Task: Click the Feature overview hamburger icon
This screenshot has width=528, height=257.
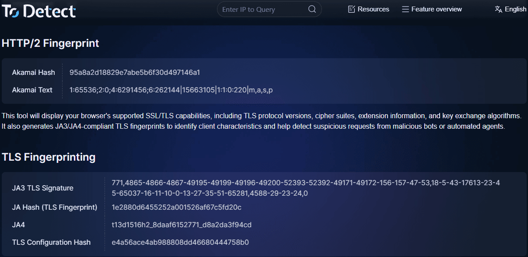Action: [x=406, y=9]
